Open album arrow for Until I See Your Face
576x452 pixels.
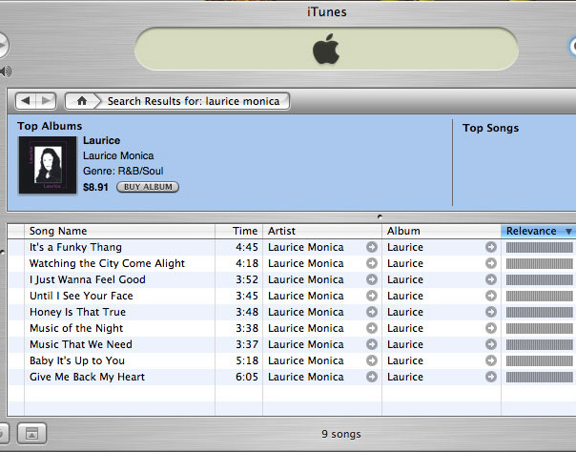pos(491,296)
